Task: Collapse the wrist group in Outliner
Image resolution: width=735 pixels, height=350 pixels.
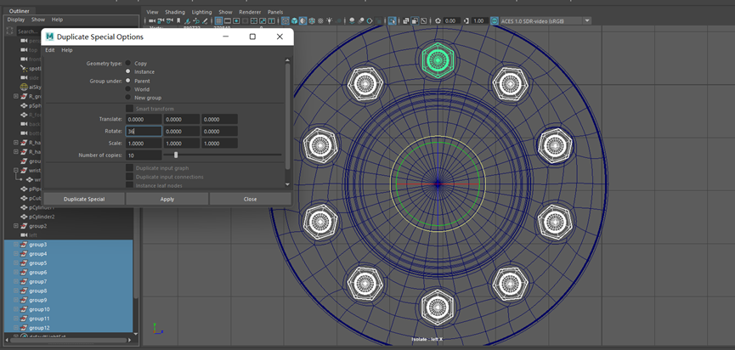Action: [16, 171]
